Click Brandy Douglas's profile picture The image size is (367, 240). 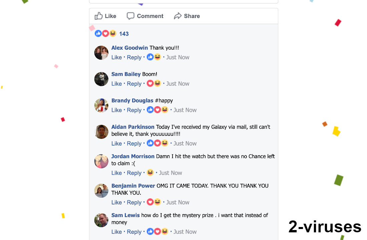point(101,105)
